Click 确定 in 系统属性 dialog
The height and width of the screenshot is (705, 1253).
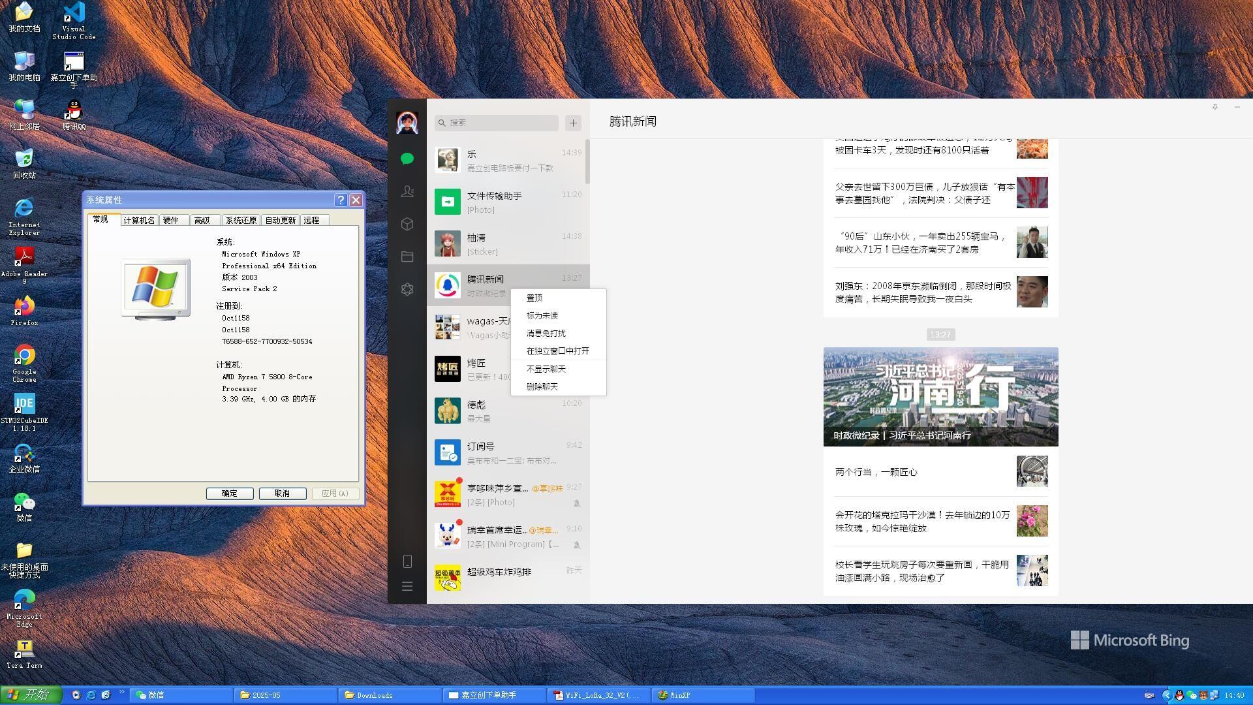[x=230, y=493]
